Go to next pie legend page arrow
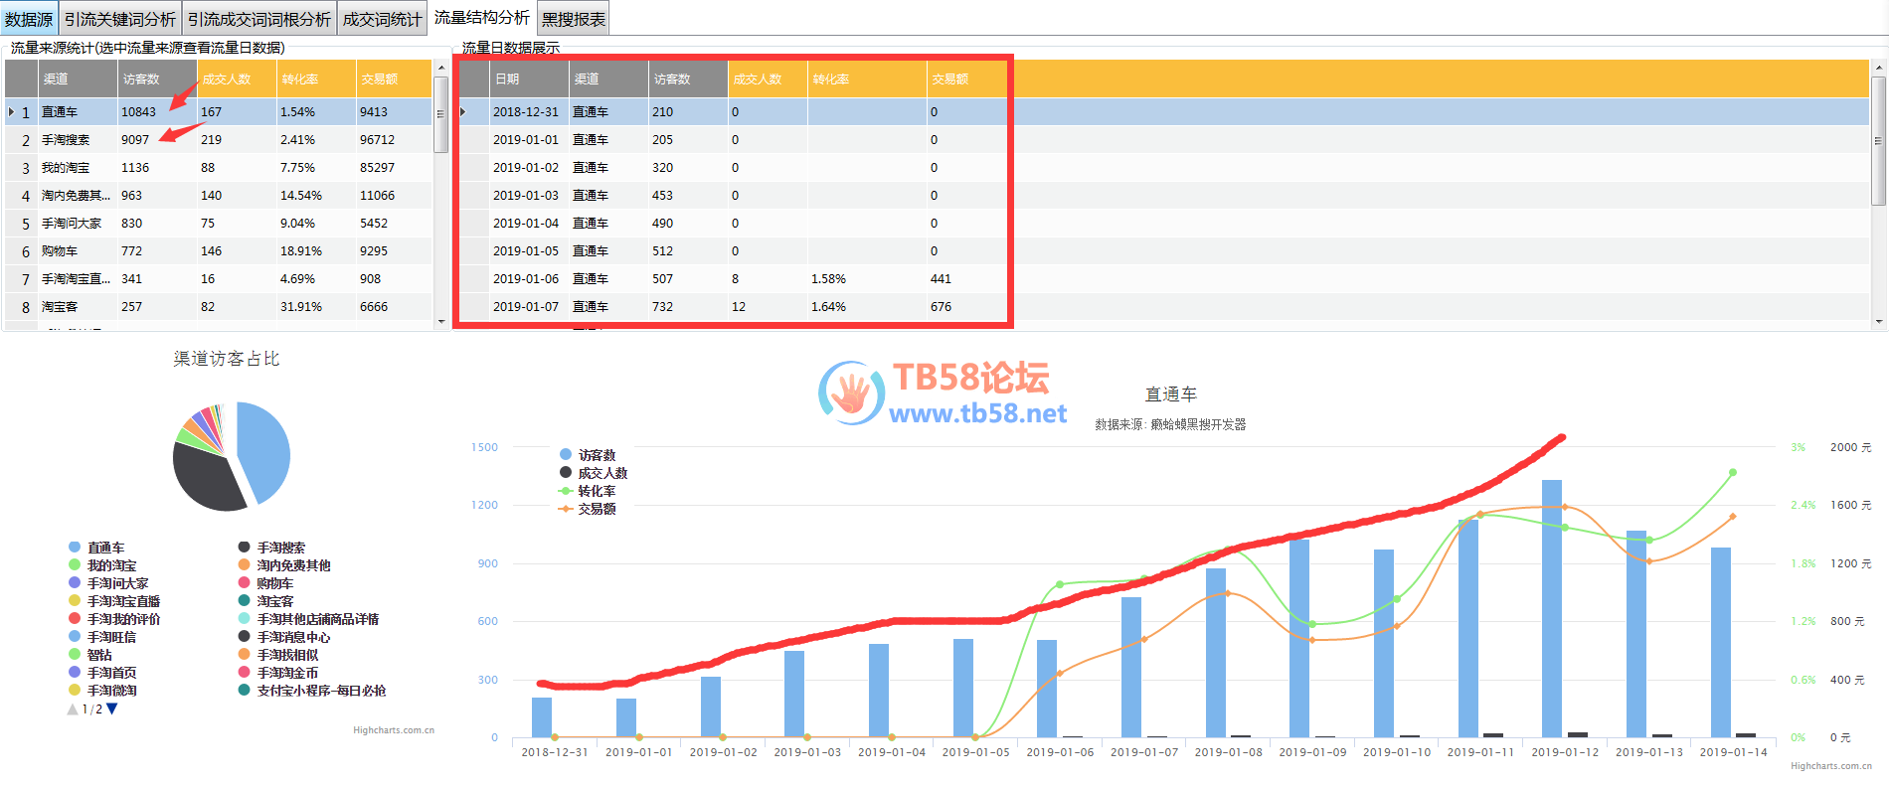This screenshot has width=1889, height=787. click(x=112, y=709)
